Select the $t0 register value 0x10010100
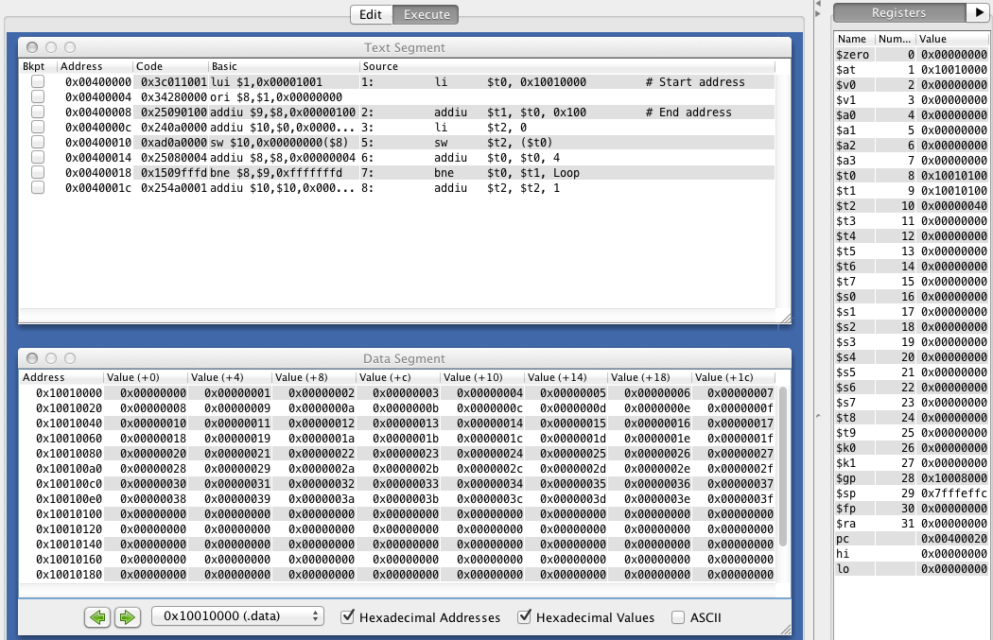Image resolution: width=993 pixels, height=640 pixels. (953, 175)
